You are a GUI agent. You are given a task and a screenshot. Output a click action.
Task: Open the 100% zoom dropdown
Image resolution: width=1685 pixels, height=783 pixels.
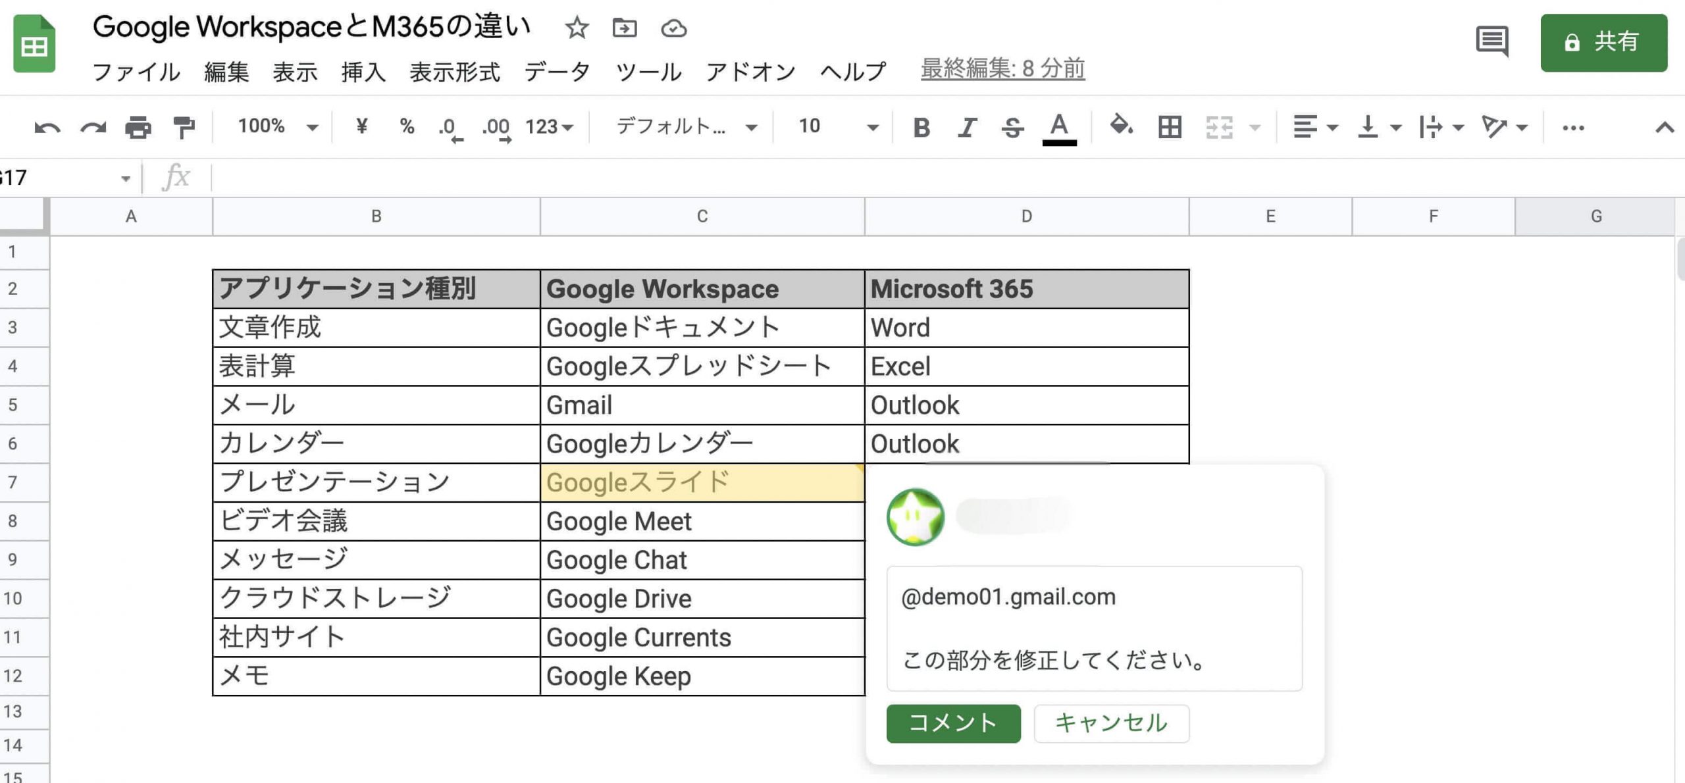click(x=278, y=126)
